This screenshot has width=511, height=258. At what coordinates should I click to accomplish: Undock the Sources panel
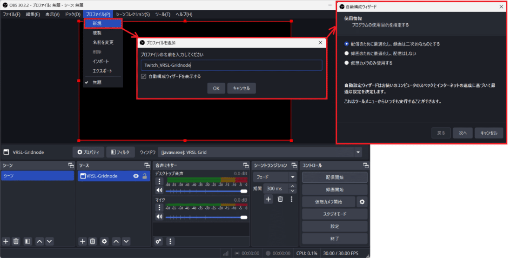[148, 165]
